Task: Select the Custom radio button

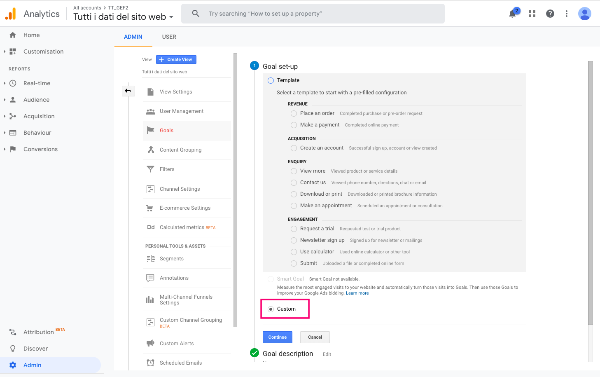Action: coord(271,309)
